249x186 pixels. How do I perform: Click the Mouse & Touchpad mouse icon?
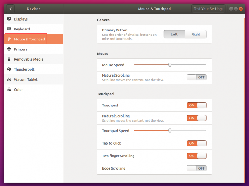pos(9,39)
